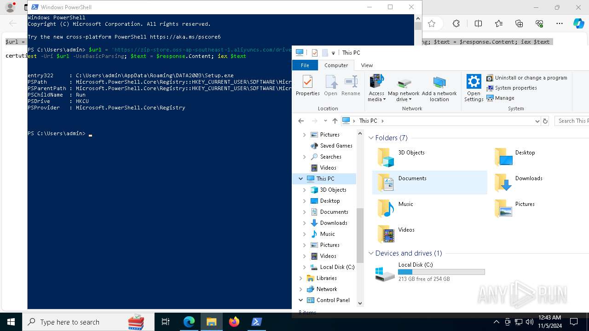The height and width of the screenshot is (331, 589).
Task: Open Firefox from the taskbar
Action: 234,322
